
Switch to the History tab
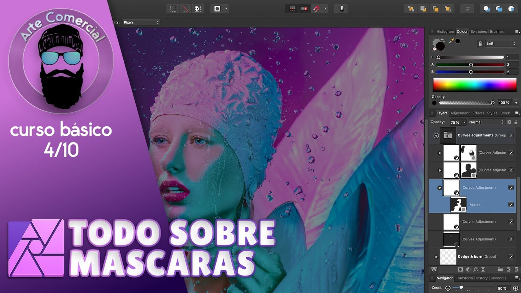click(x=482, y=278)
